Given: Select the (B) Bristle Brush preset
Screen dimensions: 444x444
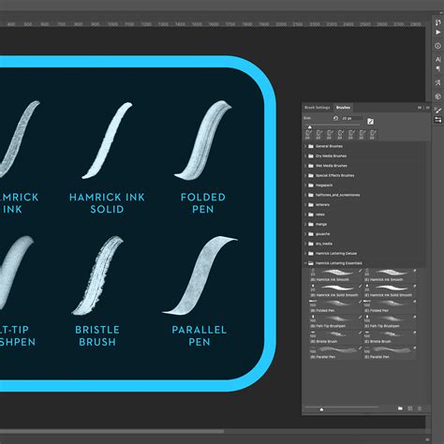Looking at the screenshot, I should tap(335, 337).
